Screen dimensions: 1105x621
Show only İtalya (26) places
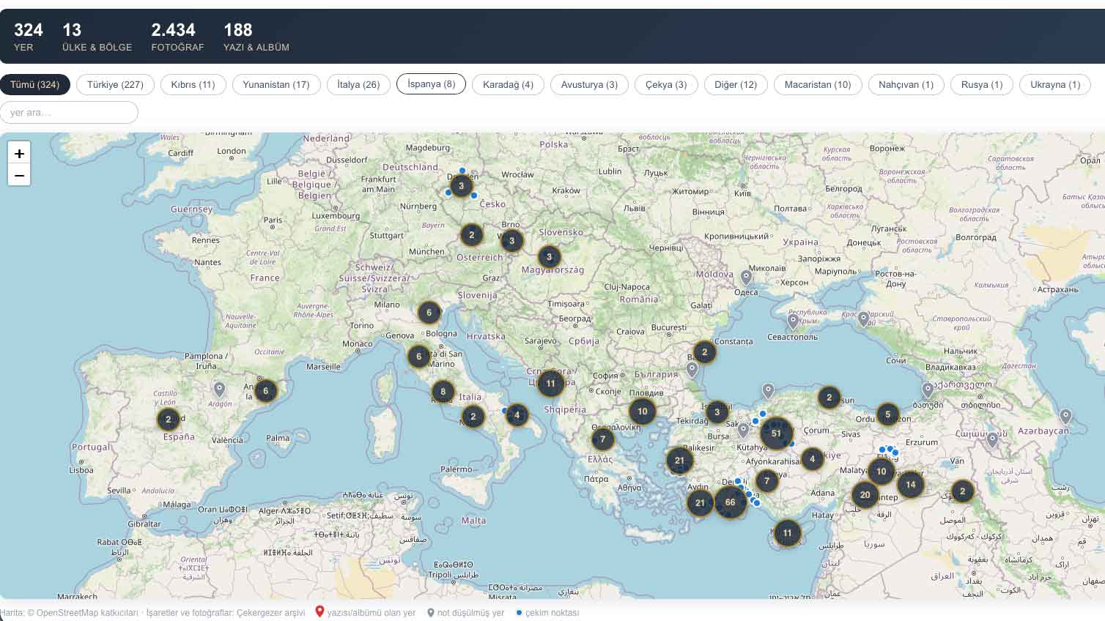pyautogui.click(x=358, y=84)
